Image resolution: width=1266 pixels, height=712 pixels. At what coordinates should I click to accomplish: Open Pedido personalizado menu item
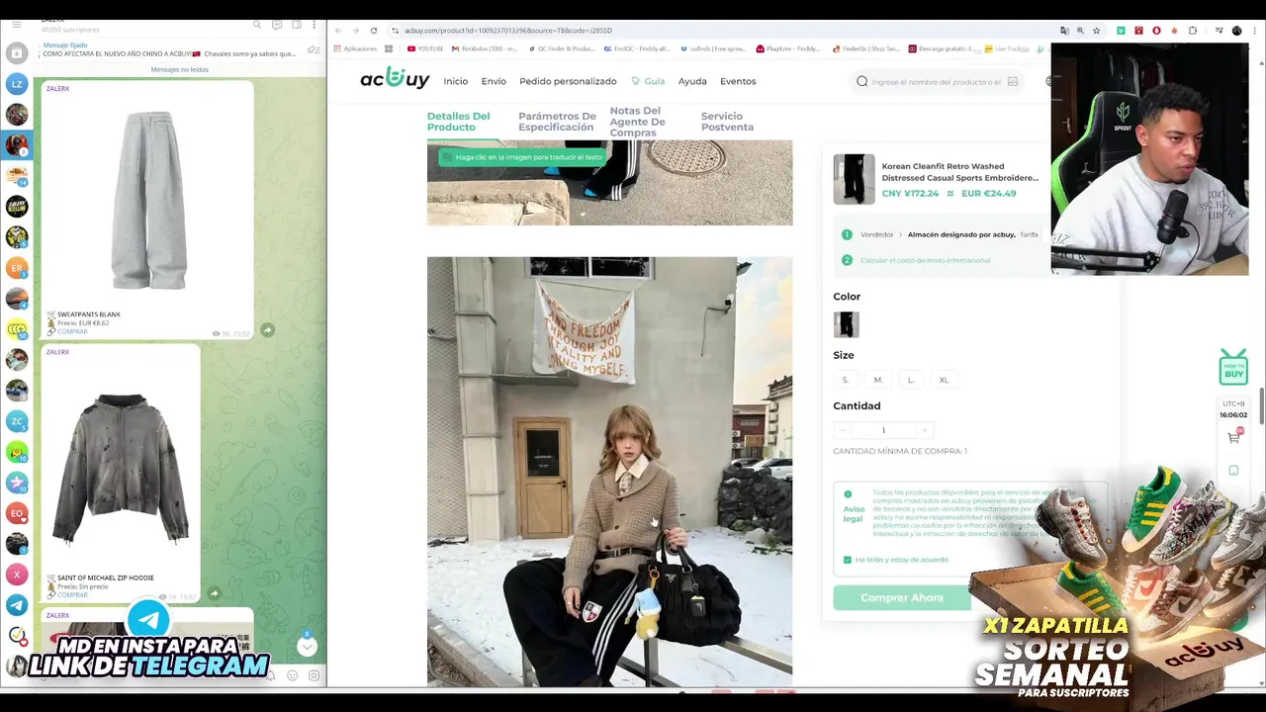[x=568, y=81]
